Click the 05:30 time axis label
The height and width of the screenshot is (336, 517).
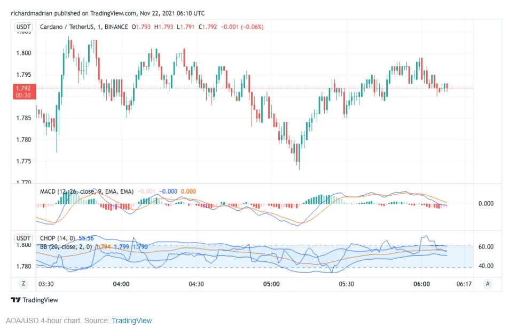coord(347,284)
